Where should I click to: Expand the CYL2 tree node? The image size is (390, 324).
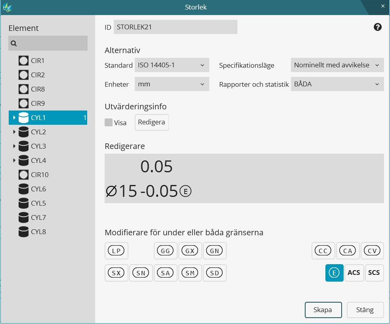[x=14, y=132]
